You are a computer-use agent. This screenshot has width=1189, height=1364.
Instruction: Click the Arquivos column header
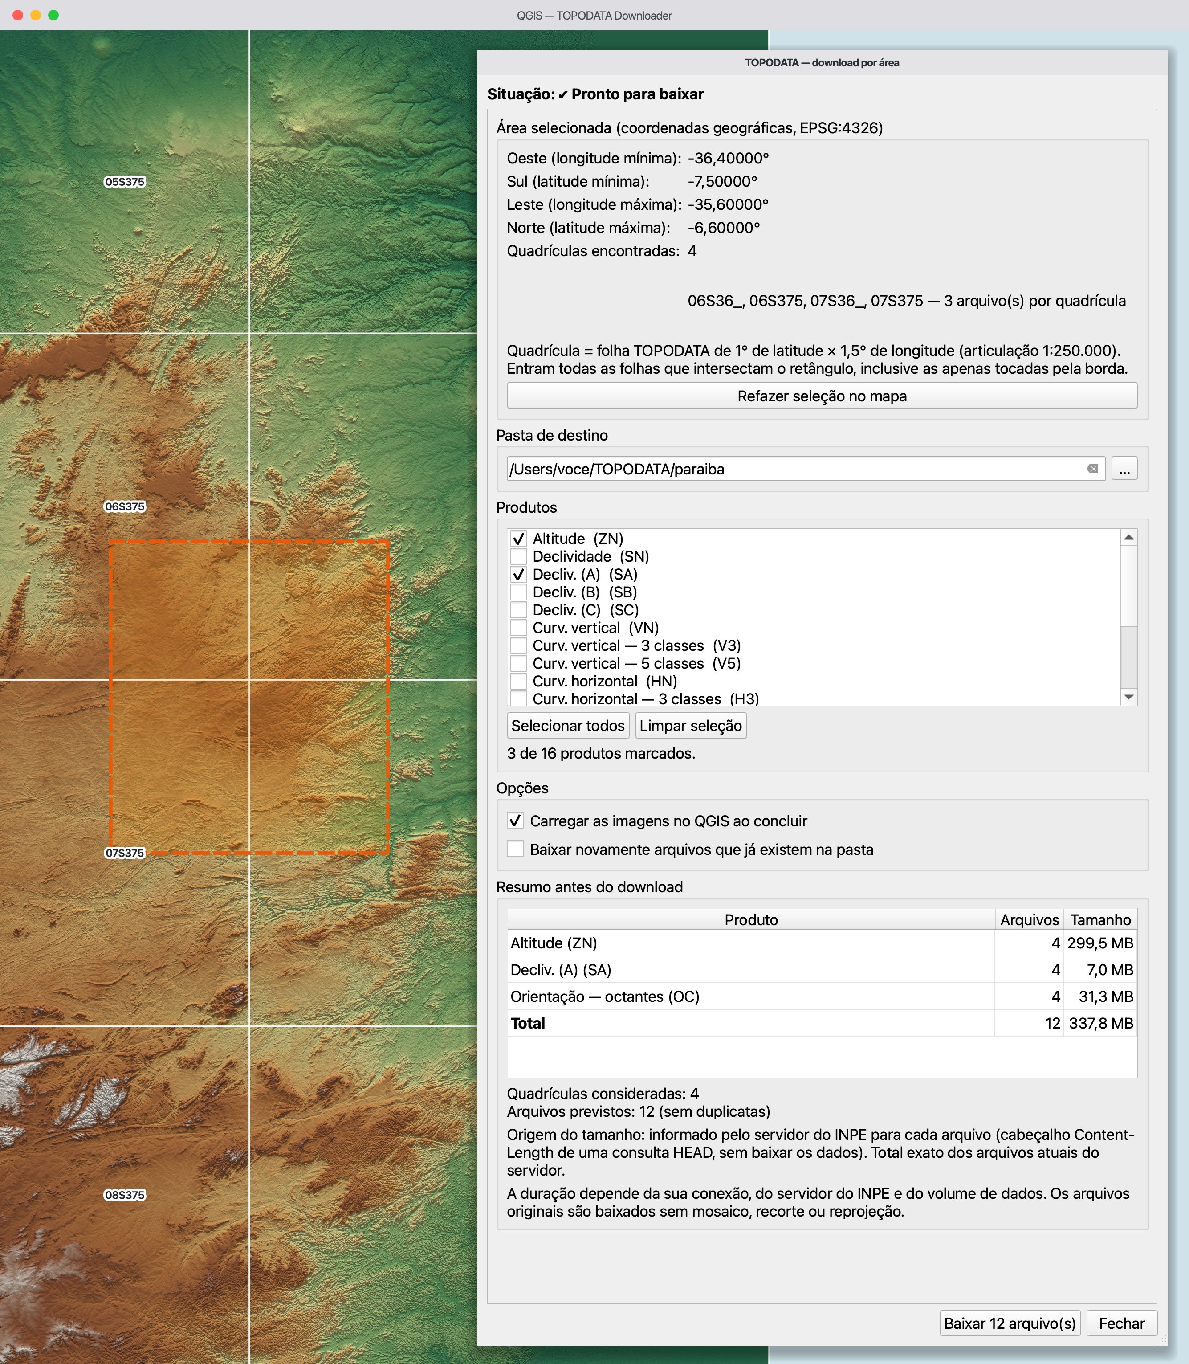(x=1029, y=919)
